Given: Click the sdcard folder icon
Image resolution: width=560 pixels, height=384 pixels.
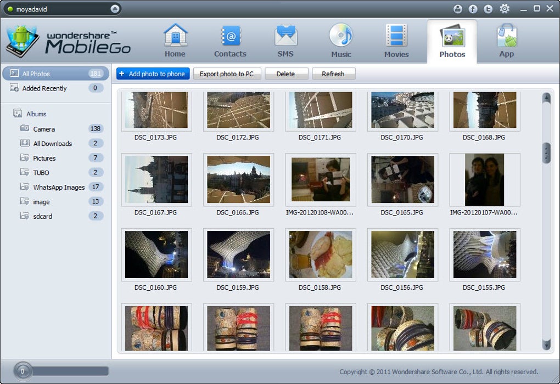Looking at the screenshot, I should click(25, 216).
